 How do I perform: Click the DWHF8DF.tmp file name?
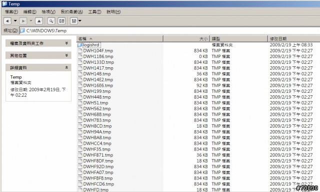coord(98,161)
